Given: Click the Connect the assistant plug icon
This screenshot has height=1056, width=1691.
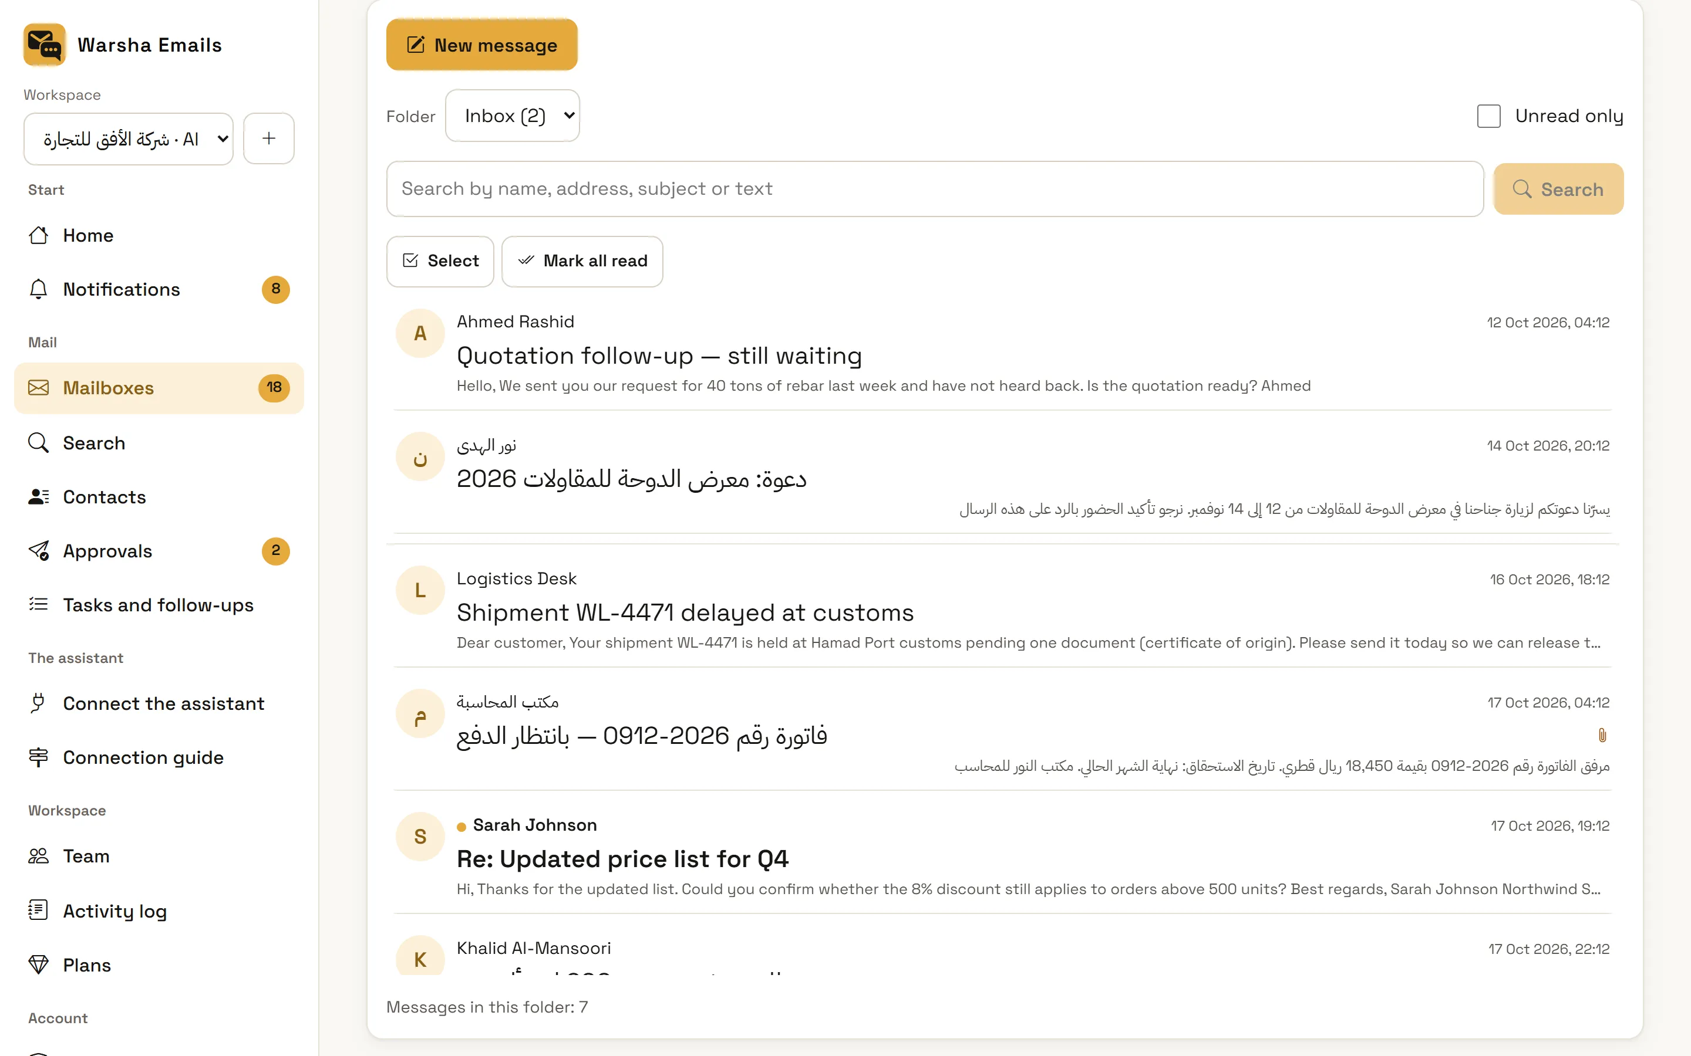Looking at the screenshot, I should tap(38, 703).
